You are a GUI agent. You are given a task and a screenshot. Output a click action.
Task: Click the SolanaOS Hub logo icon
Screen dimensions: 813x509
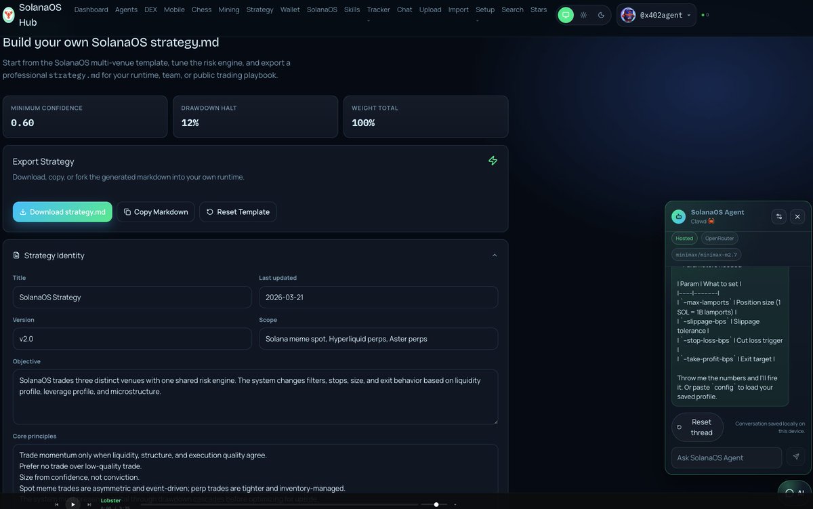(x=9, y=15)
